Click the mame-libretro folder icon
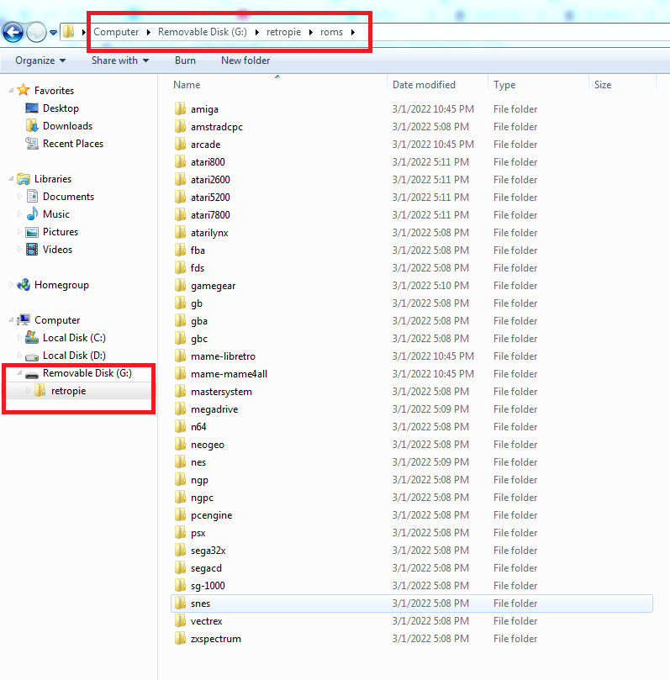 (x=180, y=356)
